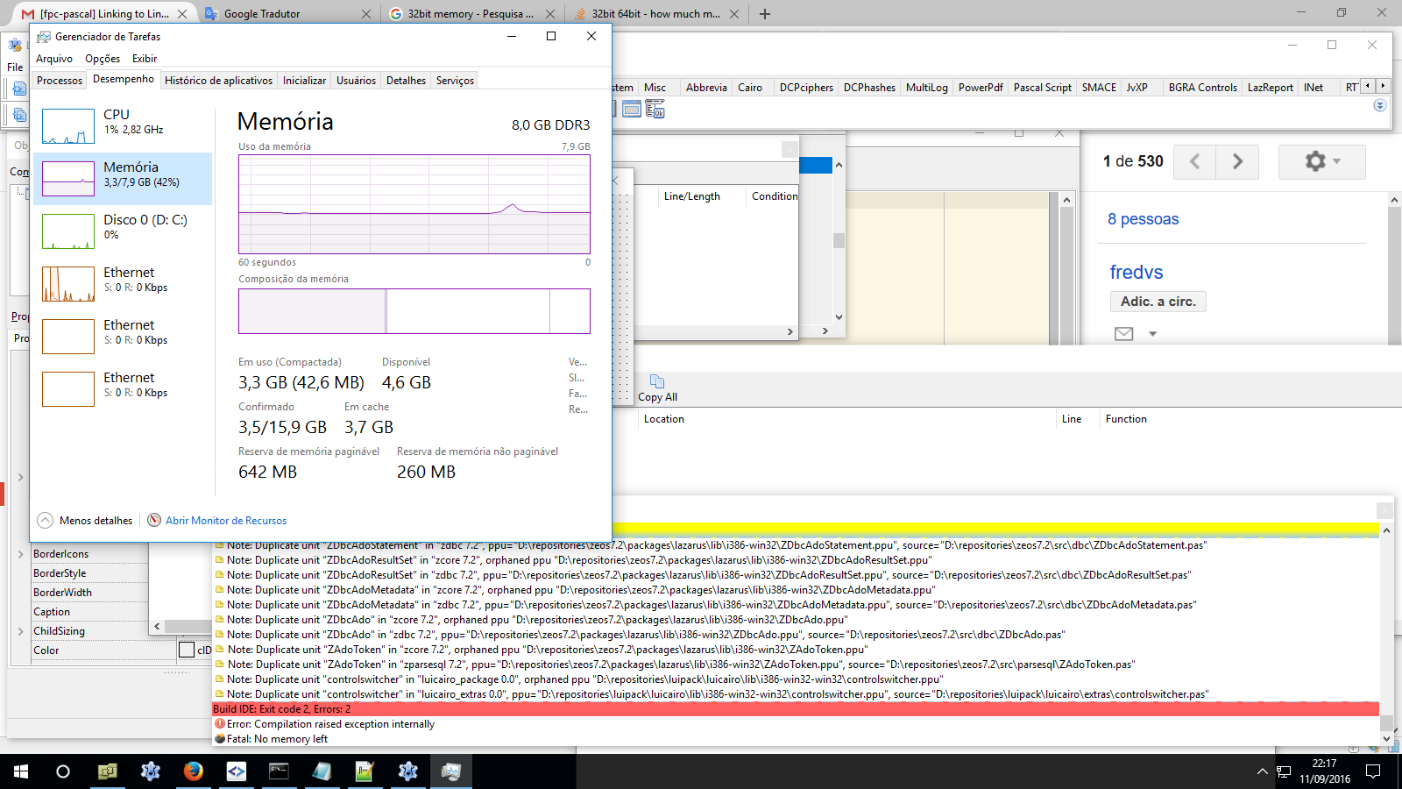Click the Color property swatch box
The width and height of the screenshot is (1402, 789).
coord(187,650)
